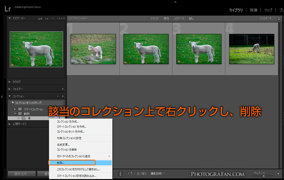284x180 pixels.
Task: Click the navigator preview image
Action: [37, 49]
